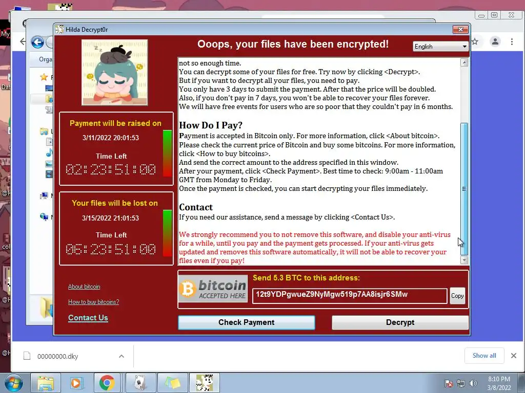
Task: Click the volume speaker tray icon
Action: click(x=473, y=383)
